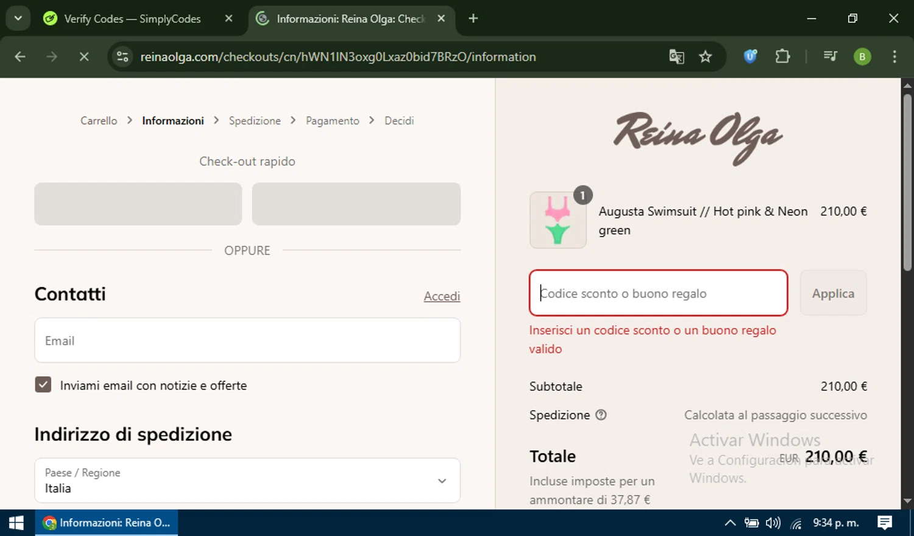Go forward to the next page
914x536 pixels.
point(52,57)
